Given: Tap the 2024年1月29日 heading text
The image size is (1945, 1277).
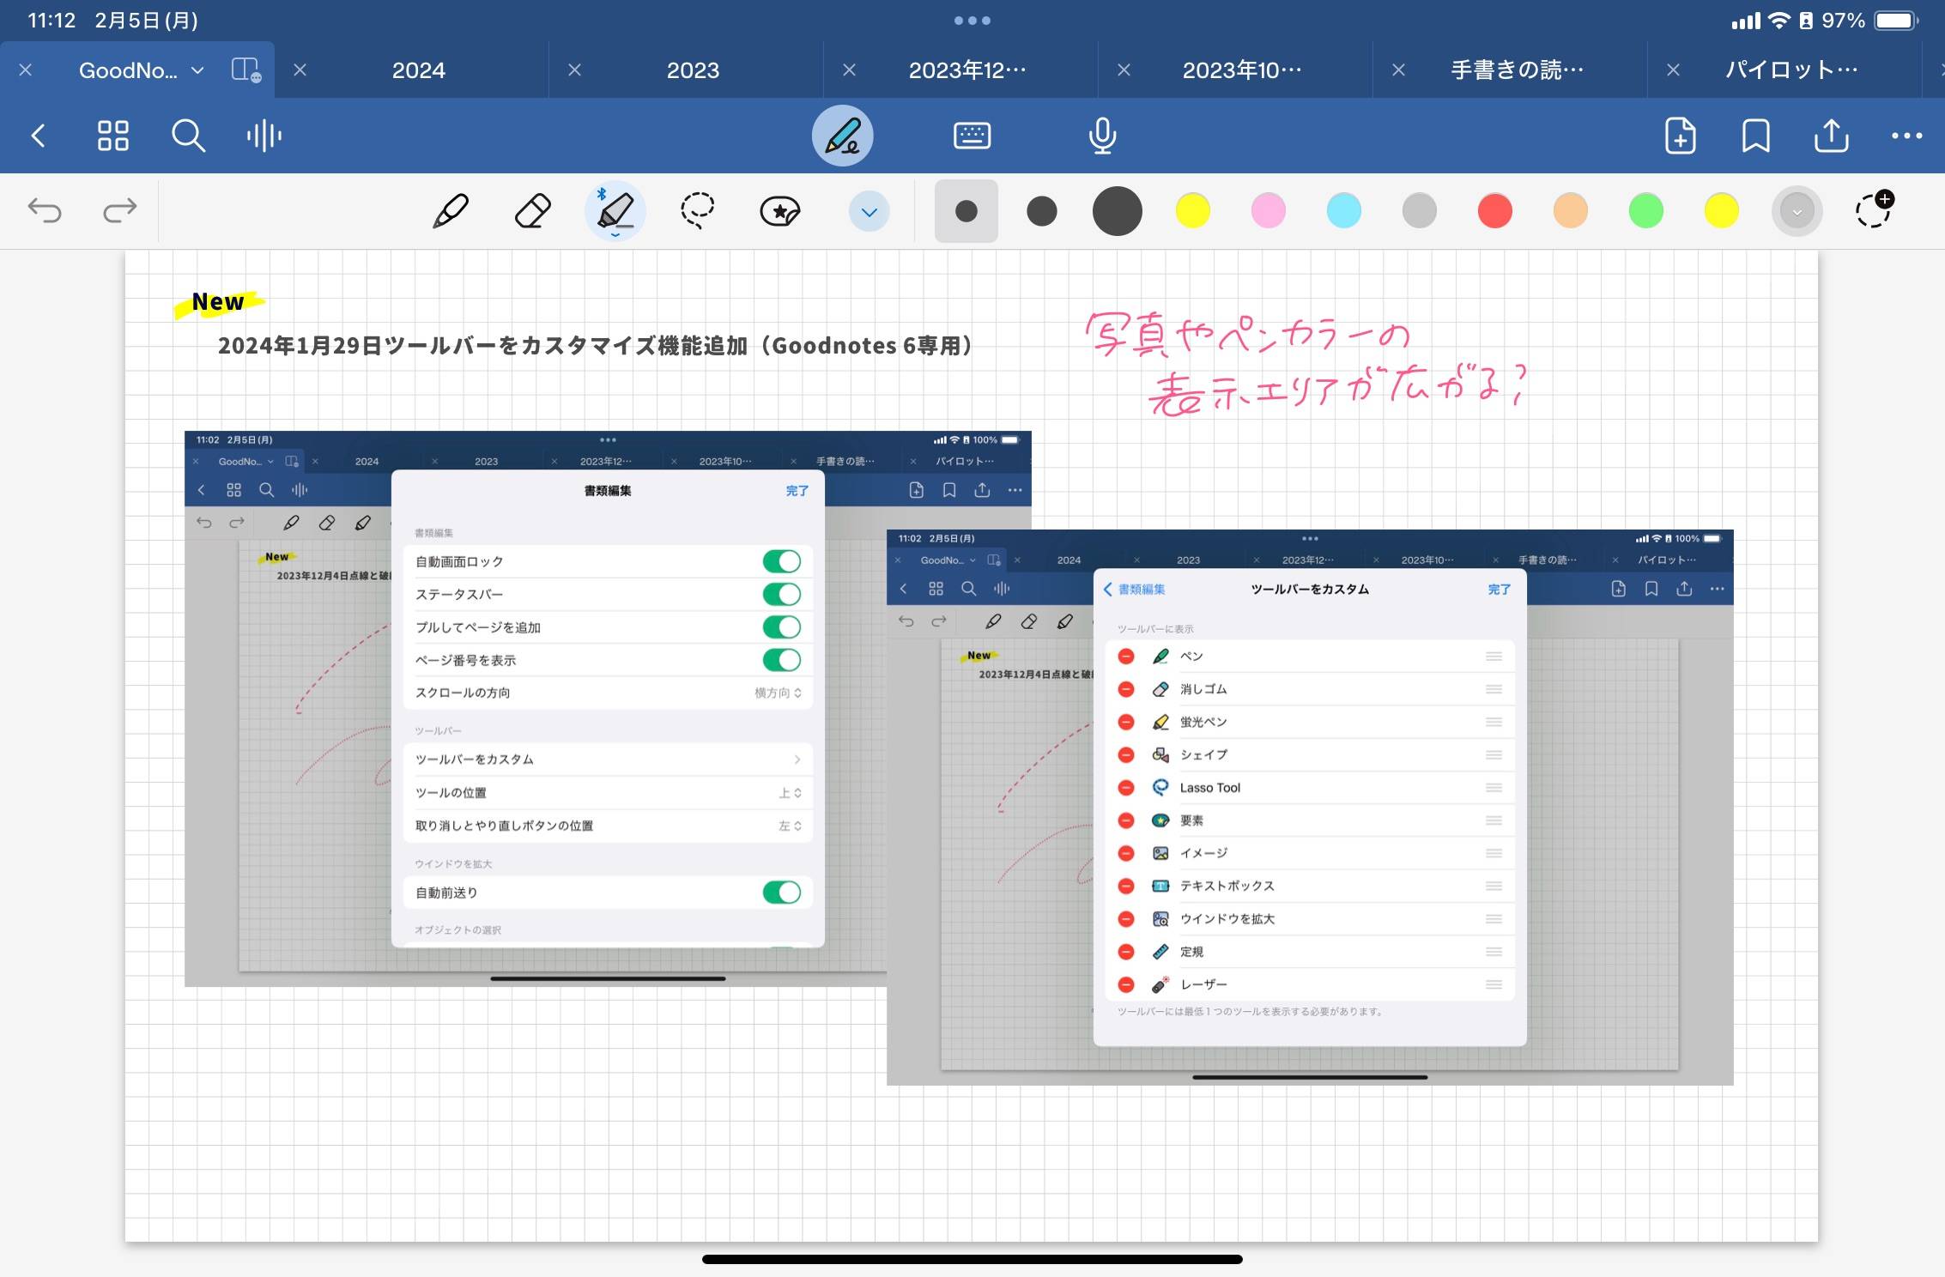Looking at the screenshot, I should coord(596,345).
